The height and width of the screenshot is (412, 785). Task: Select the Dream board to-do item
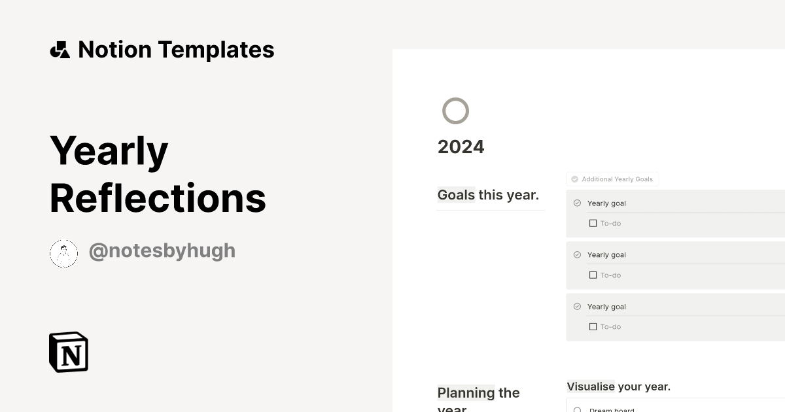tap(610, 409)
